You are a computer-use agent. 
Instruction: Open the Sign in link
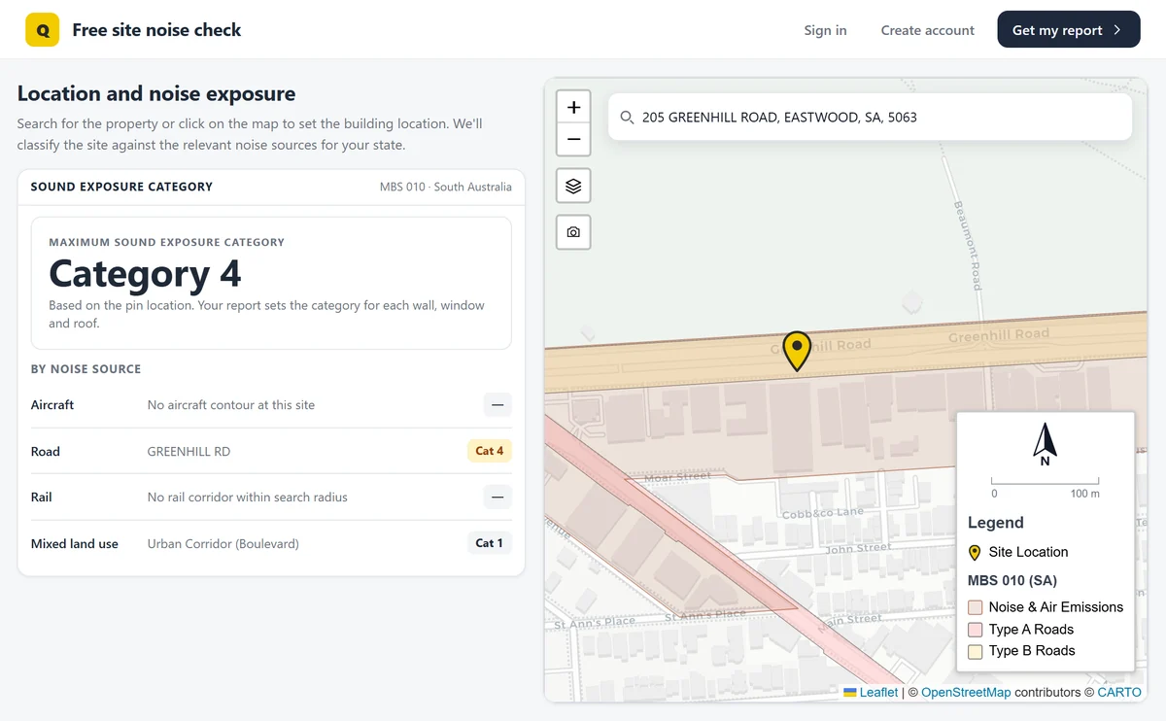(825, 30)
